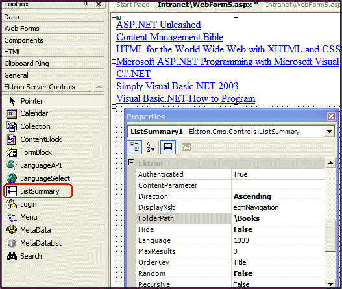This screenshot has height=289, width=342.
Task: Select the ContentBlock control icon
Action: (12, 139)
